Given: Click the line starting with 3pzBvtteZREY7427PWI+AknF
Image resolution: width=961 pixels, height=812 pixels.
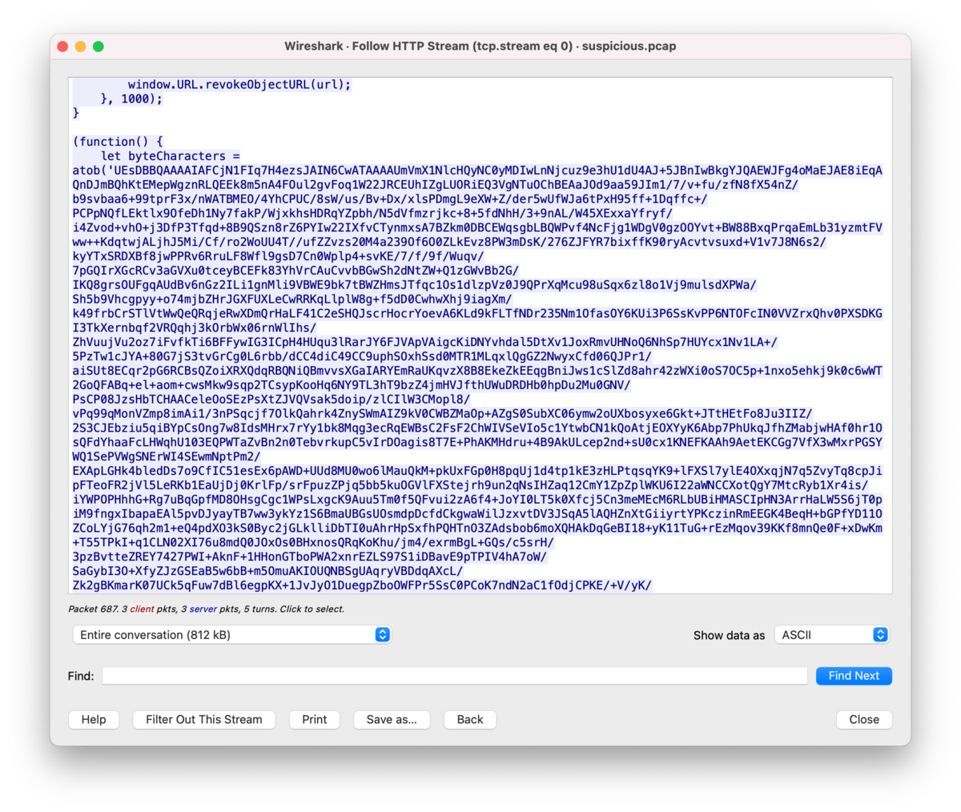Looking at the screenshot, I should (x=310, y=557).
